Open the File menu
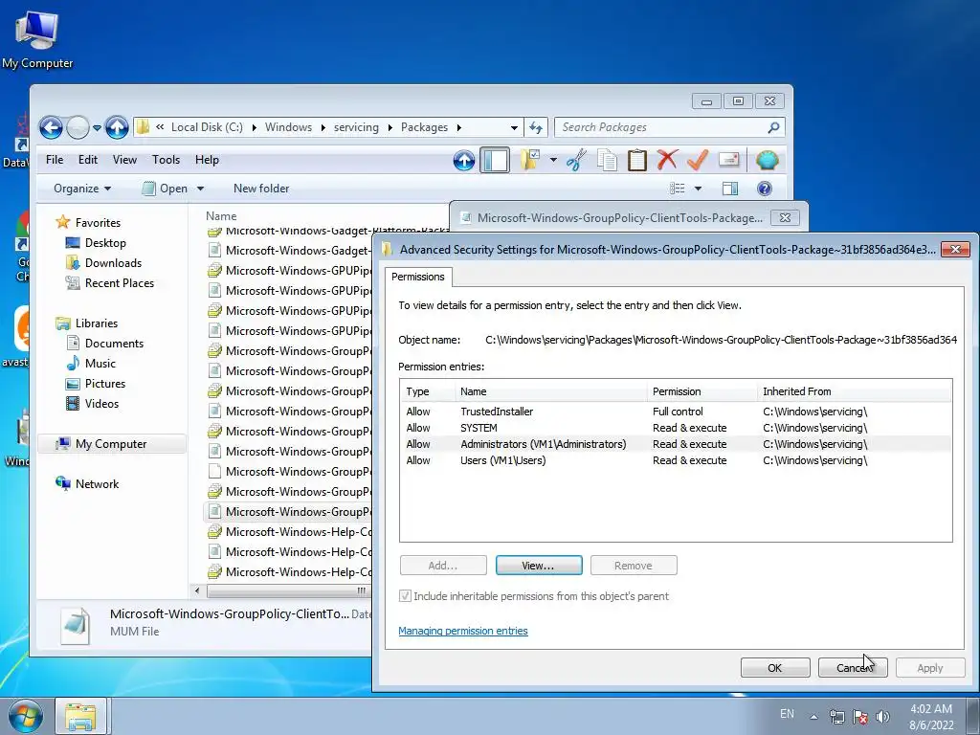The width and height of the screenshot is (980, 735). pyautogui.click(x=55, y=160)
